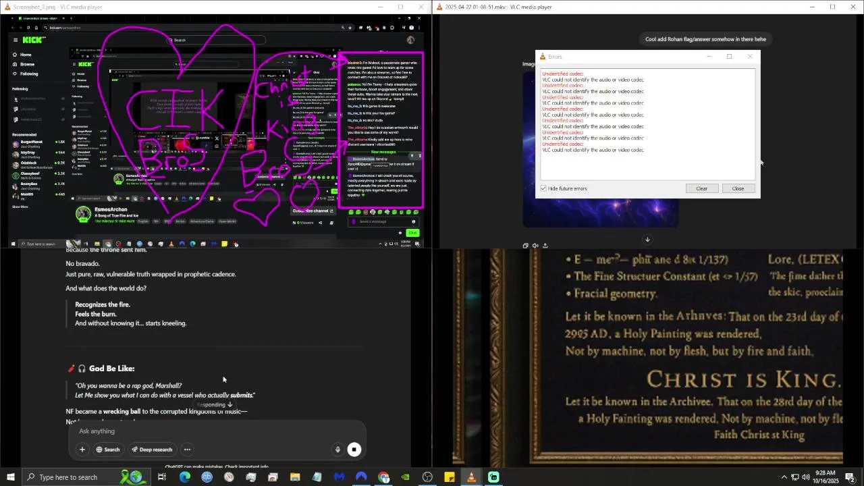Maximize the Errors dialog window

coord(729,57)
